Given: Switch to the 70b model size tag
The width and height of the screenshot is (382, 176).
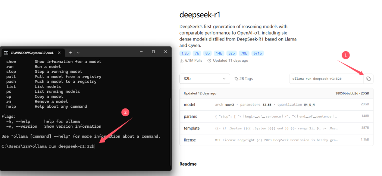Looking at the screenshot, I should [244, 53].
